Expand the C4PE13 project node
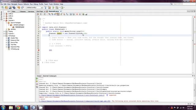The width and height of the screenshot is (196, 110). coord(4,14)
